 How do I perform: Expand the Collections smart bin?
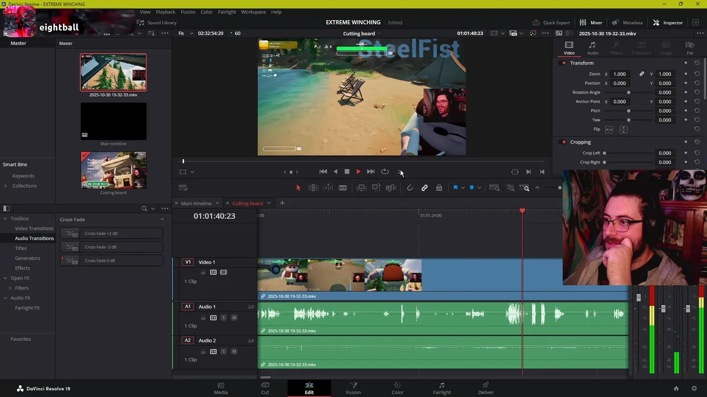(5, 186)
